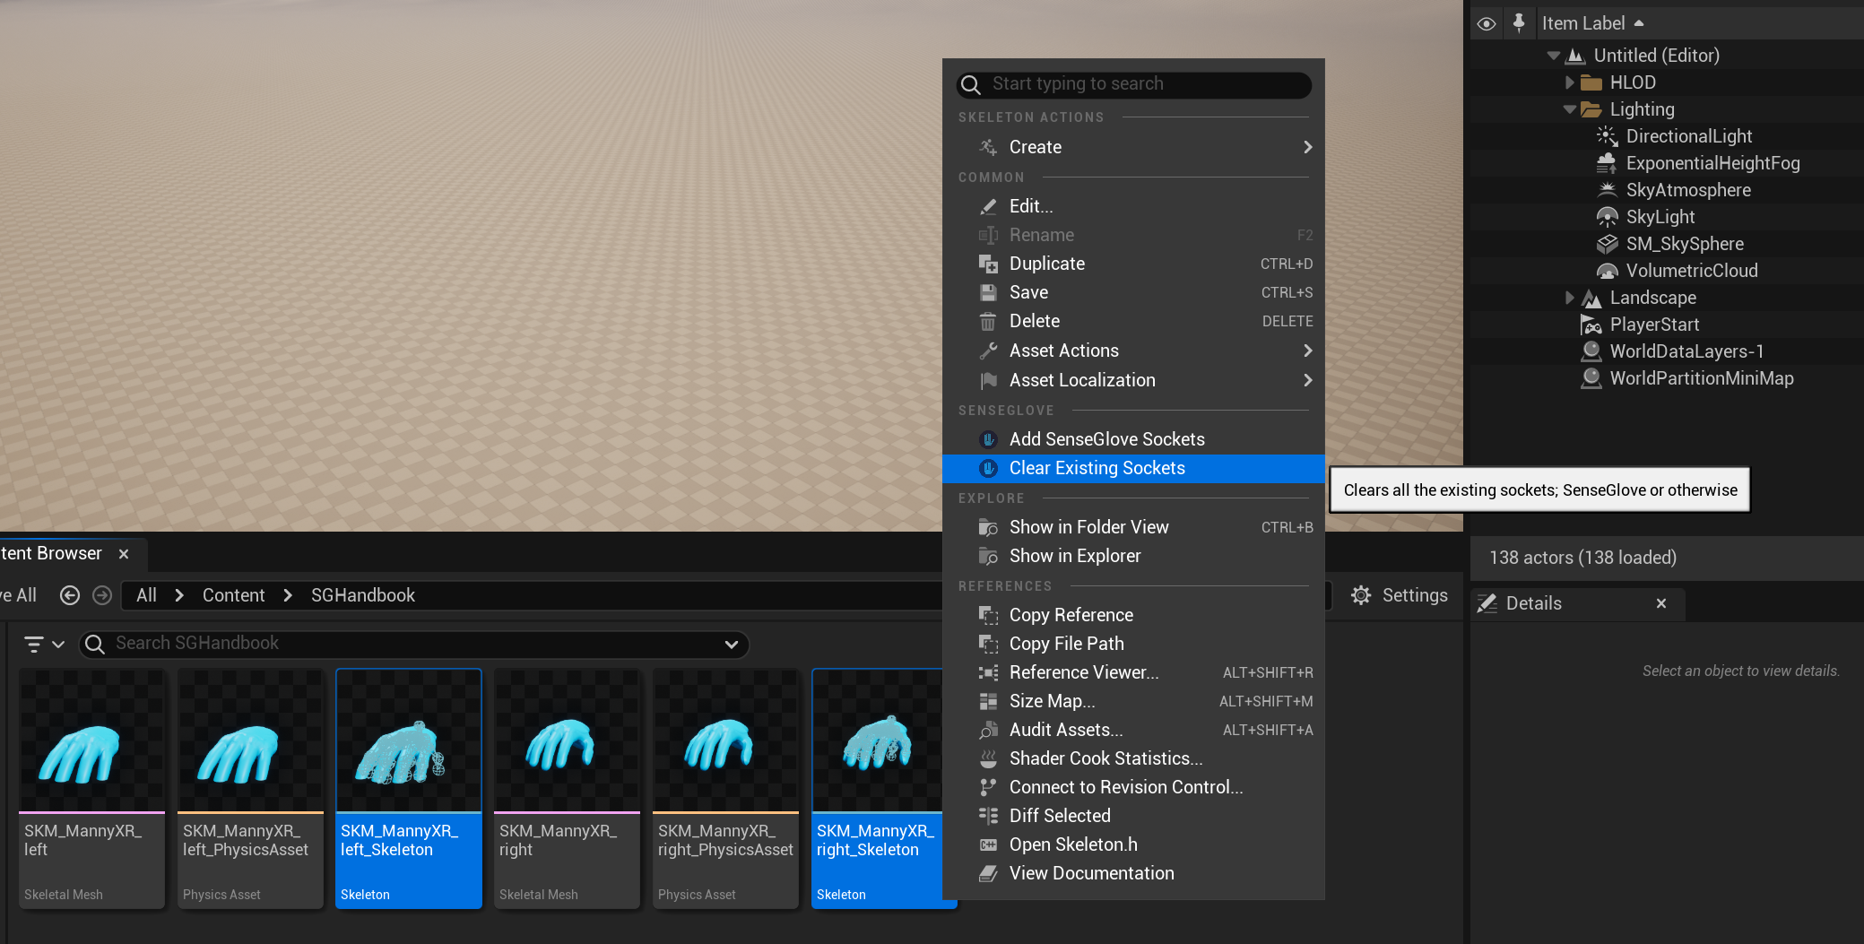Open the search history dropdown in Content Browser
This screenshot has width=1864, height=944.
[732, 644]
